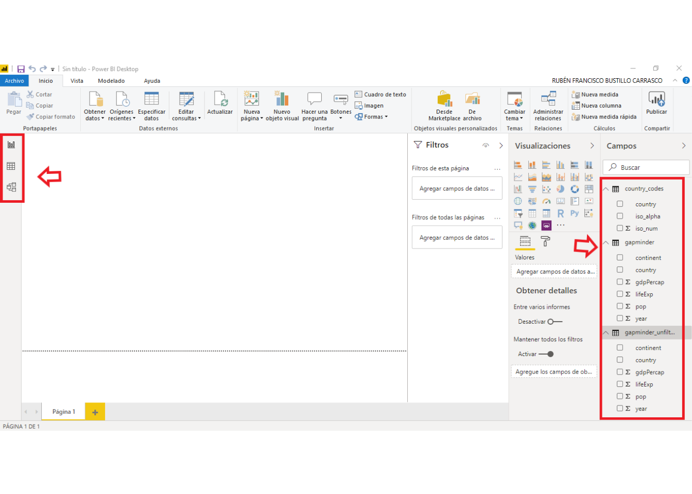
Task: Select the gauge visualization
Action: coord(546,201)
